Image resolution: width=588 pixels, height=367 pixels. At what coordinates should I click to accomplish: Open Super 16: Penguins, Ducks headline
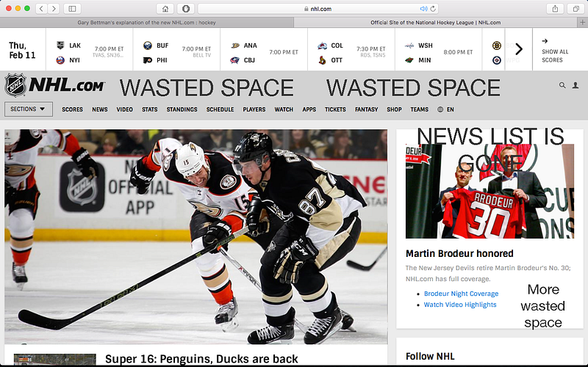[x=201, y=359]
